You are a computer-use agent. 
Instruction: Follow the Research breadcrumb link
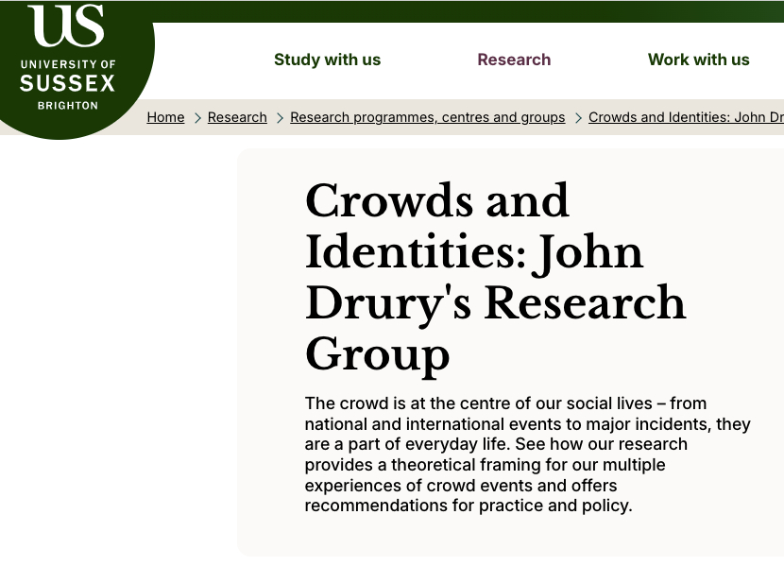(237, 117)
